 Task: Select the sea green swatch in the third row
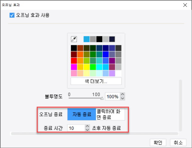coord(93,61)
